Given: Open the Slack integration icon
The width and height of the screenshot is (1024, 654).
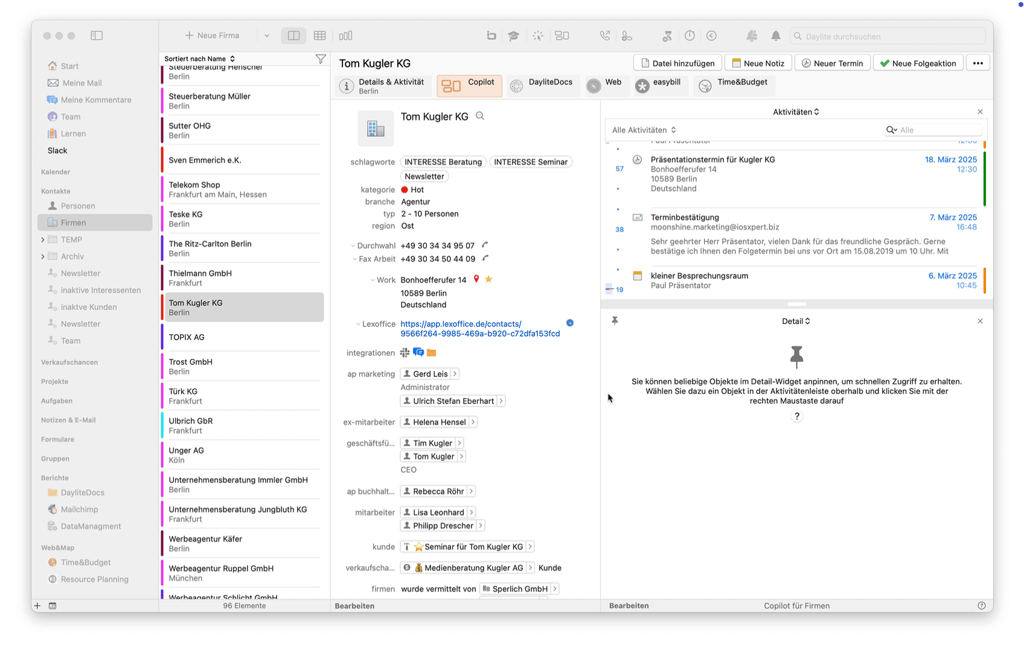Looking at the screenshot, I should [405, 352].
